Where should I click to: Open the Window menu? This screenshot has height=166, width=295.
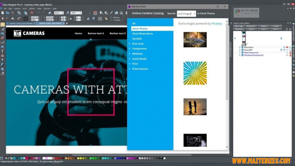coord(47,8)
